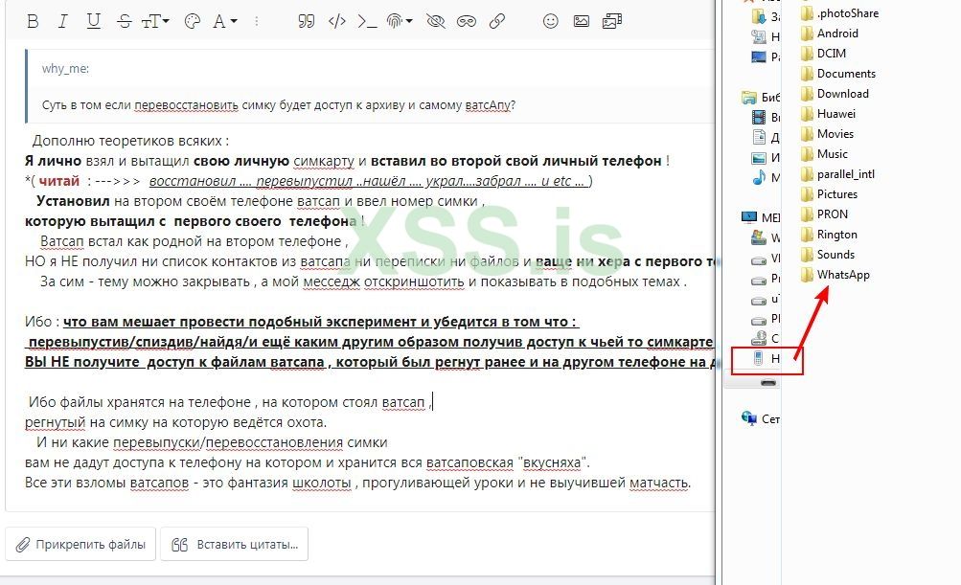Select the Movies folder

pos(827,133)
